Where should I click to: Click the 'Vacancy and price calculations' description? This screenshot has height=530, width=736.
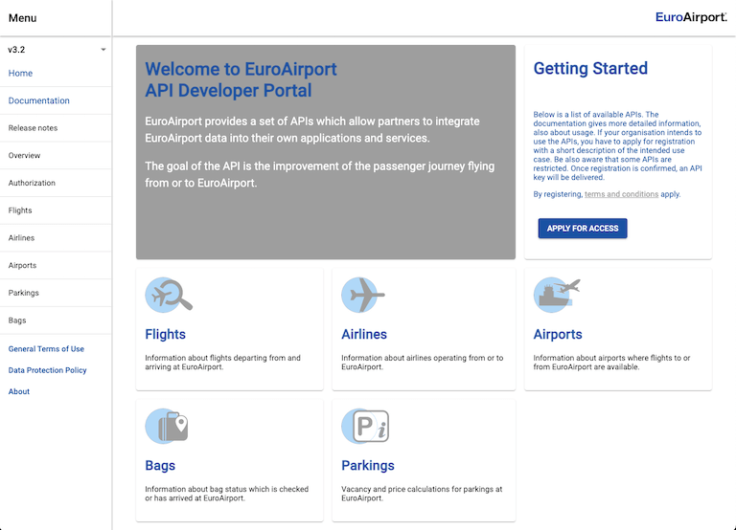point(422,494)
